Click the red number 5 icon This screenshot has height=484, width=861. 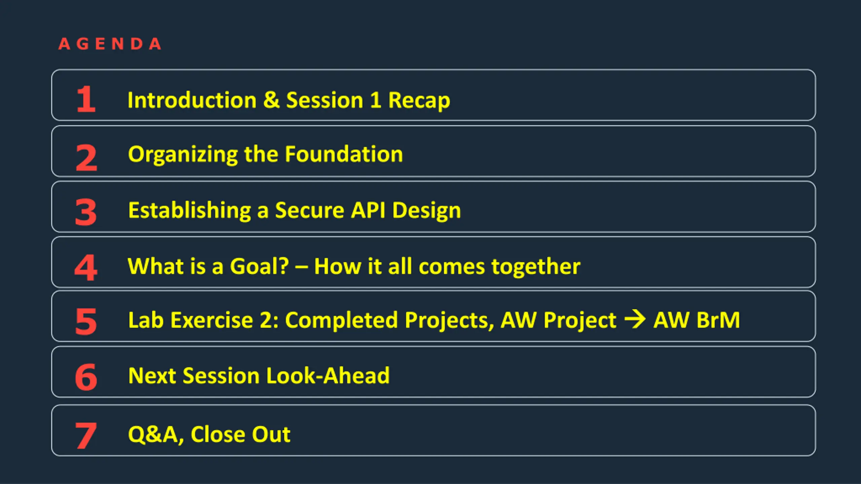86,322
